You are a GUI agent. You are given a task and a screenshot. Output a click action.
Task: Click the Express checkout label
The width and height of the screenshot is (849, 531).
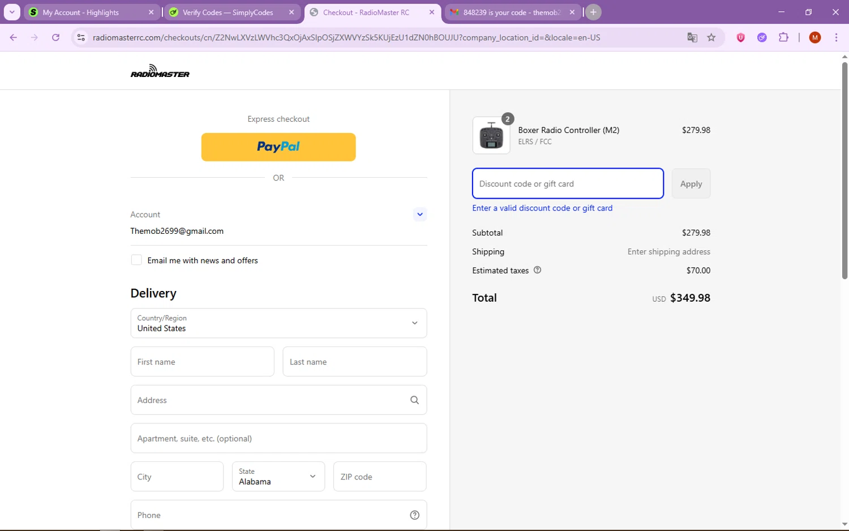coord(278,119)
